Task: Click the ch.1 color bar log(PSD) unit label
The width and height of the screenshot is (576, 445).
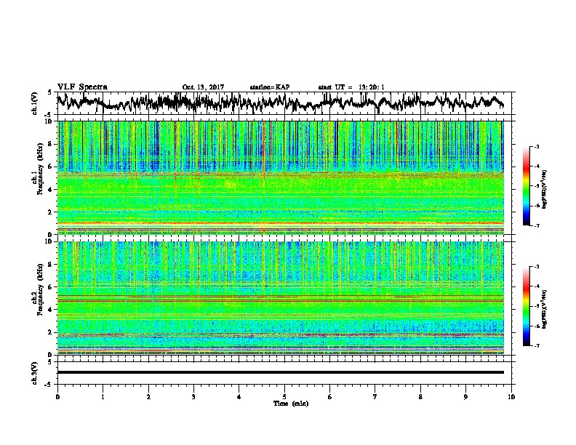Action: pos(545,189)
